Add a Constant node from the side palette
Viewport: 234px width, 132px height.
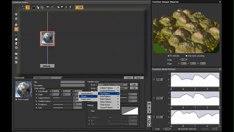click(x=16, y=48)
